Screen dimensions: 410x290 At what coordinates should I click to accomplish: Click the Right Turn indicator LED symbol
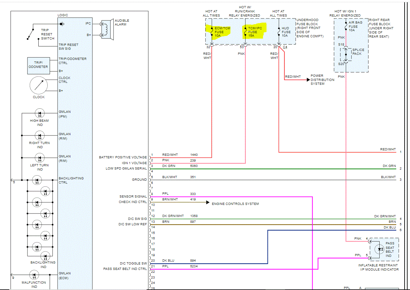point(39,136)
